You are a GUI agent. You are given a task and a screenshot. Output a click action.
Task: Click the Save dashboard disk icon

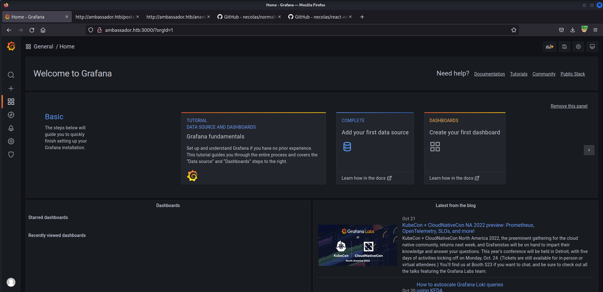(x=565, y=47)
